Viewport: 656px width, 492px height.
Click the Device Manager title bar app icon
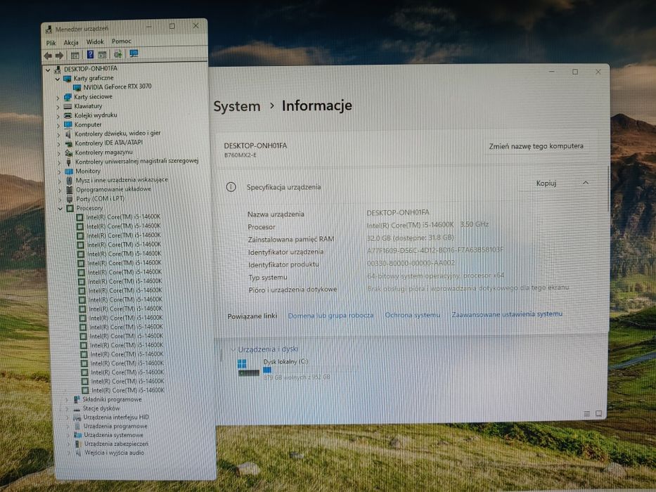[49, 29]
